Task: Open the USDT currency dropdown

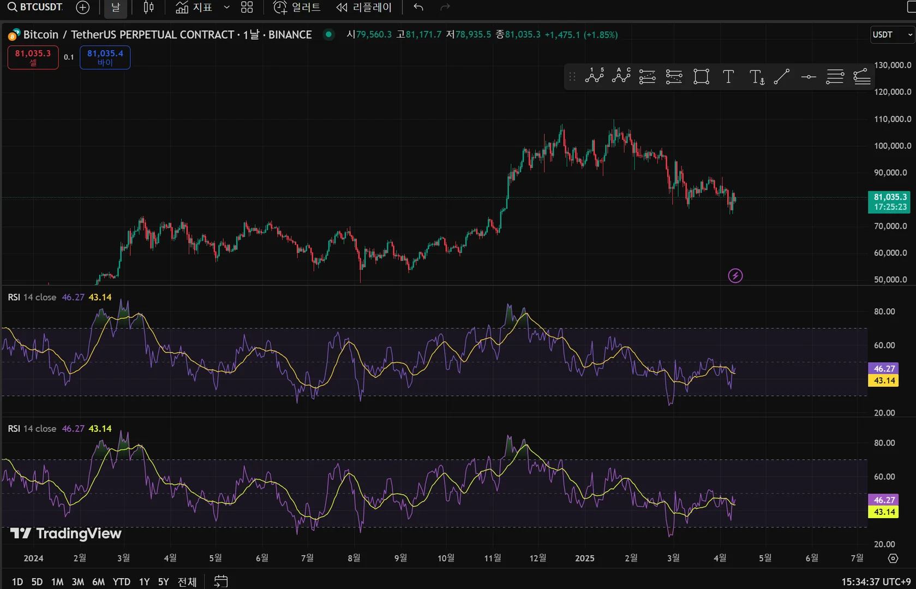Action: click(892, 34)
